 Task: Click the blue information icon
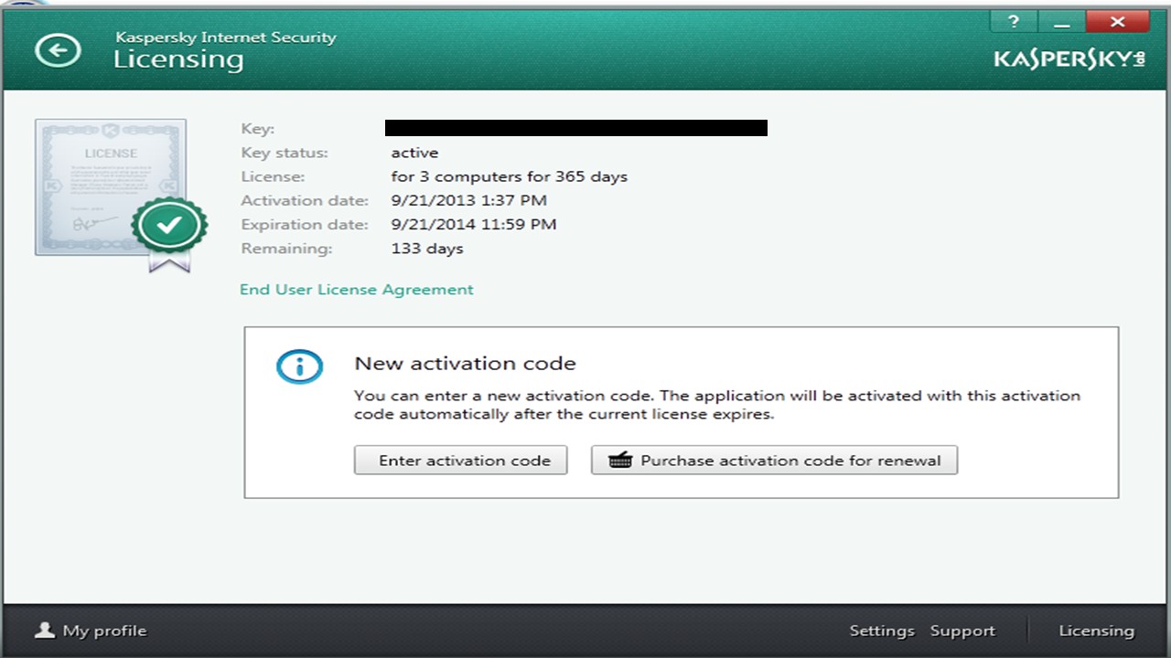click(x=299, y=367)
